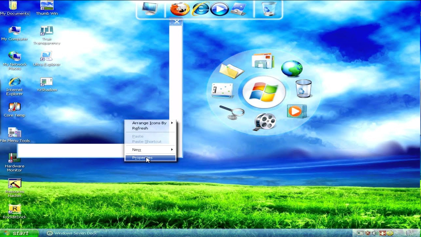The width and height of the screenshot is (421, 237).
Task: Launch Firefox from the top dock
Action: [x=180, y=9]
